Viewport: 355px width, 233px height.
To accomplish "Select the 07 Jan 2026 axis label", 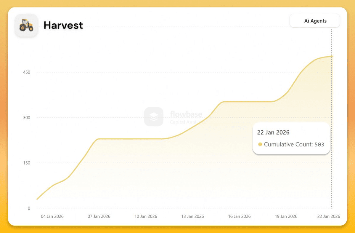I will click(x=99, y=216).
